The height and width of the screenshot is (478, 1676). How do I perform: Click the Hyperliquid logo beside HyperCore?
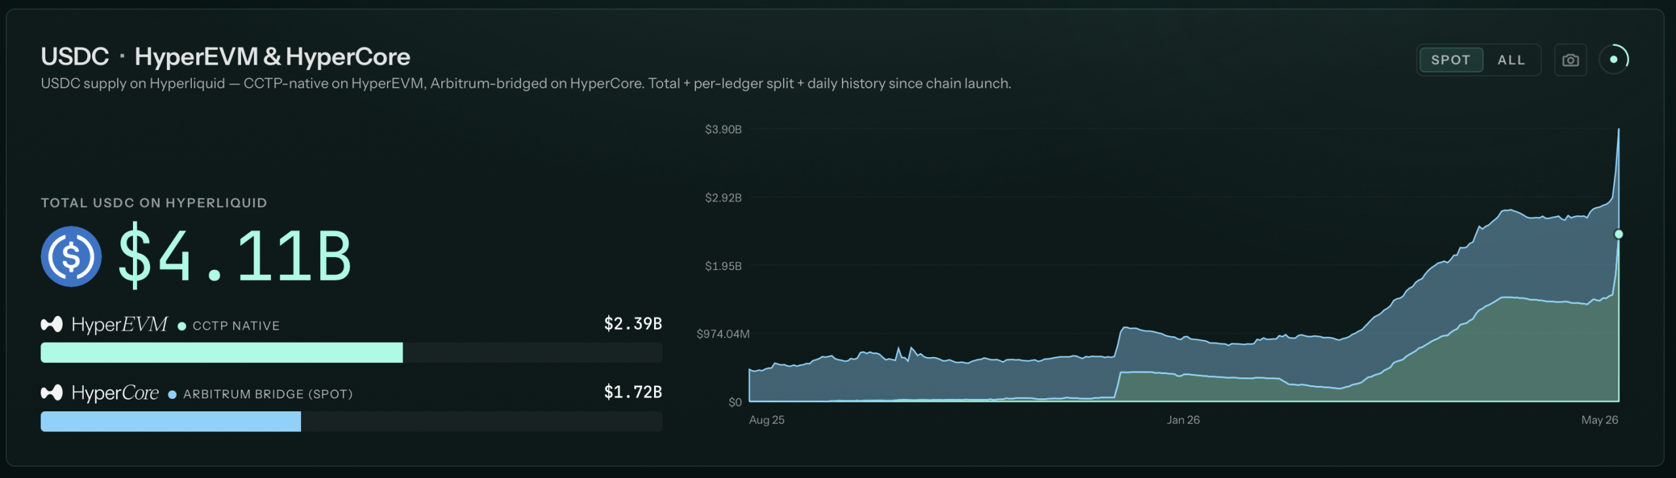click(52, 392)
